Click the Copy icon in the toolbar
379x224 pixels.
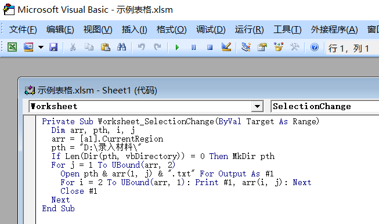coord(89,47)
